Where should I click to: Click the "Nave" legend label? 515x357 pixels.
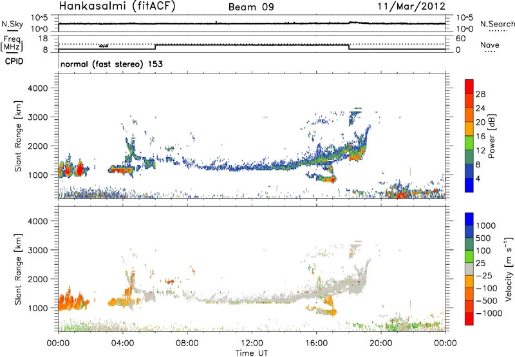click(489, 44)
